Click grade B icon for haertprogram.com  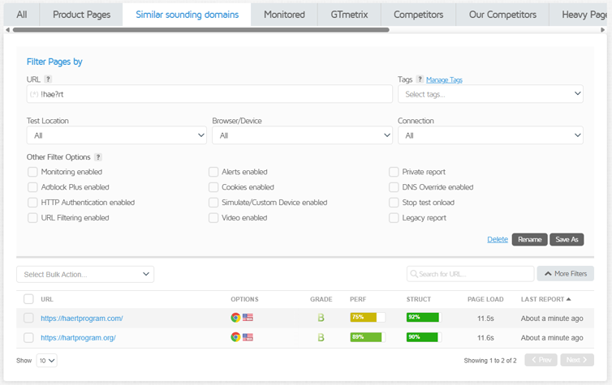tap(321, 318)
